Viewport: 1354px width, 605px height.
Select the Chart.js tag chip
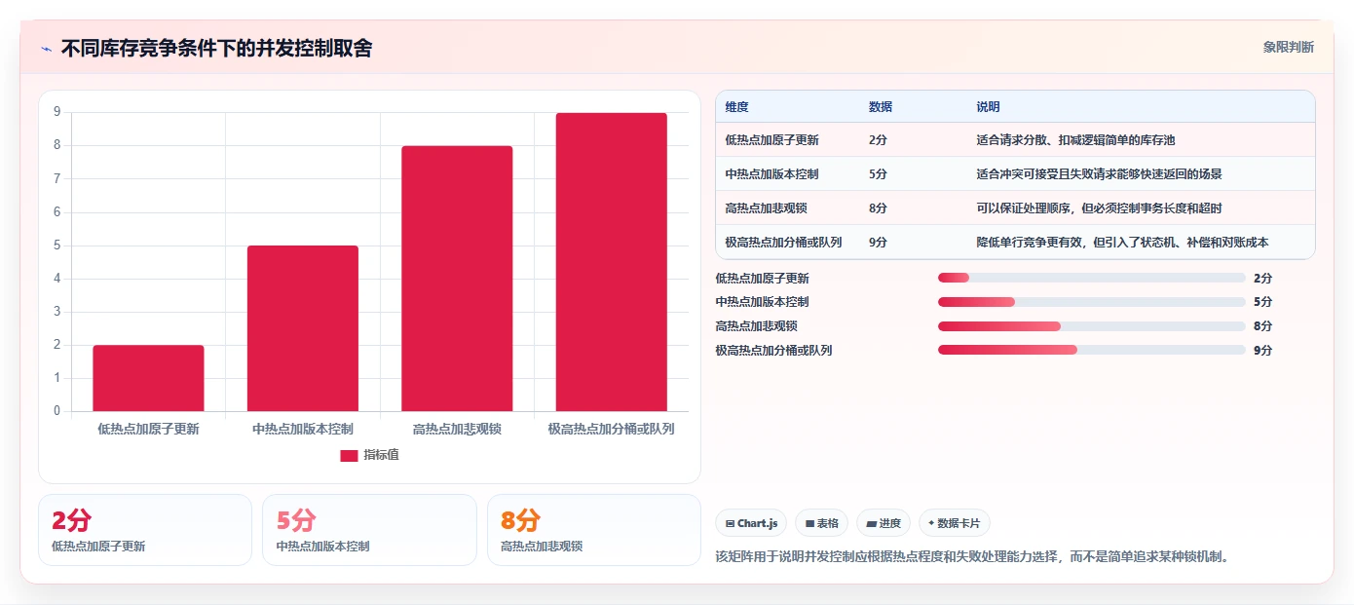click(x=751, y=523)
